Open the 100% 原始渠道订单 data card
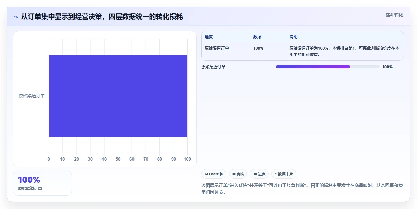The width and height of the screenshot is (417, 209). point(42,183)
